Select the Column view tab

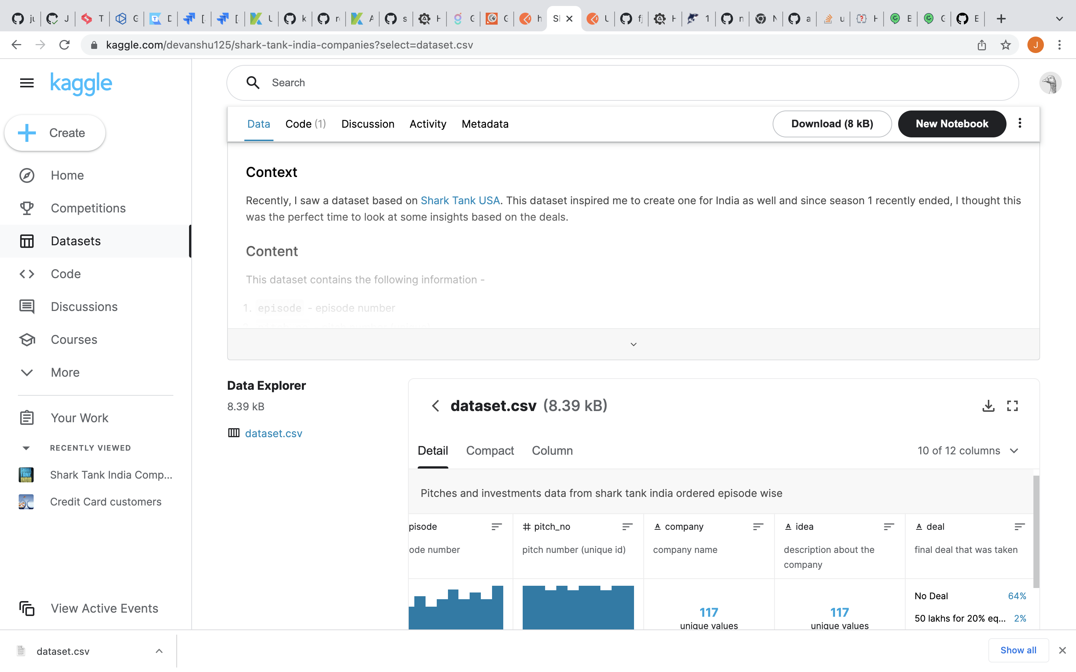[x=552, y=451]
